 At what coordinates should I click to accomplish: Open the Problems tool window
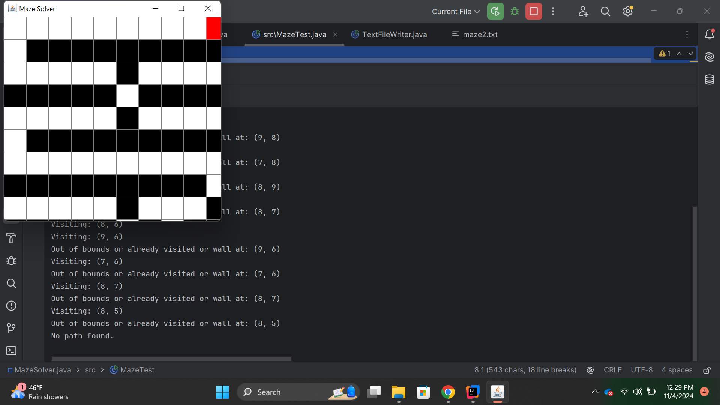11,306
